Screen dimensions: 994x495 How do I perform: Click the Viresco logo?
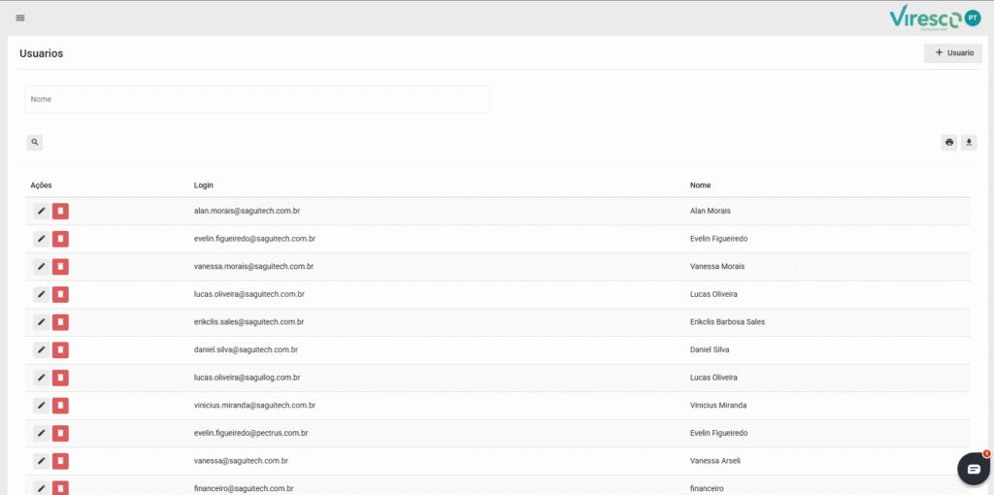pyautogui.click(x=925, y=18)
